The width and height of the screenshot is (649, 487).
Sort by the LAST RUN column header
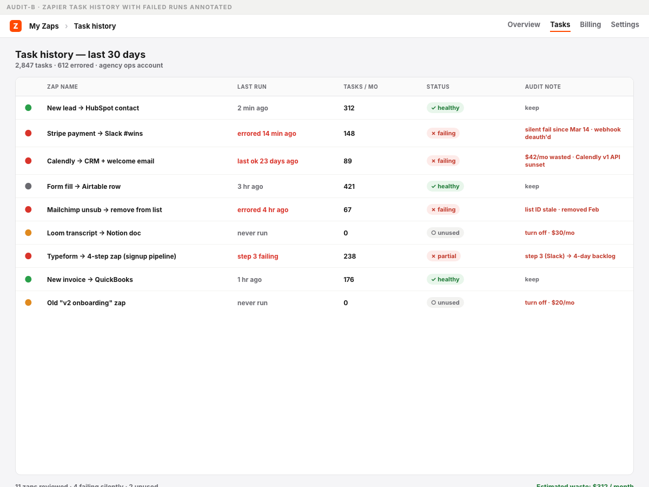point(252,87)
